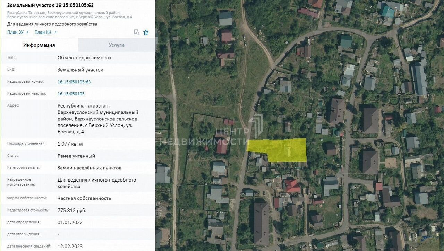Switch to the Информация tab

[39, 45]
